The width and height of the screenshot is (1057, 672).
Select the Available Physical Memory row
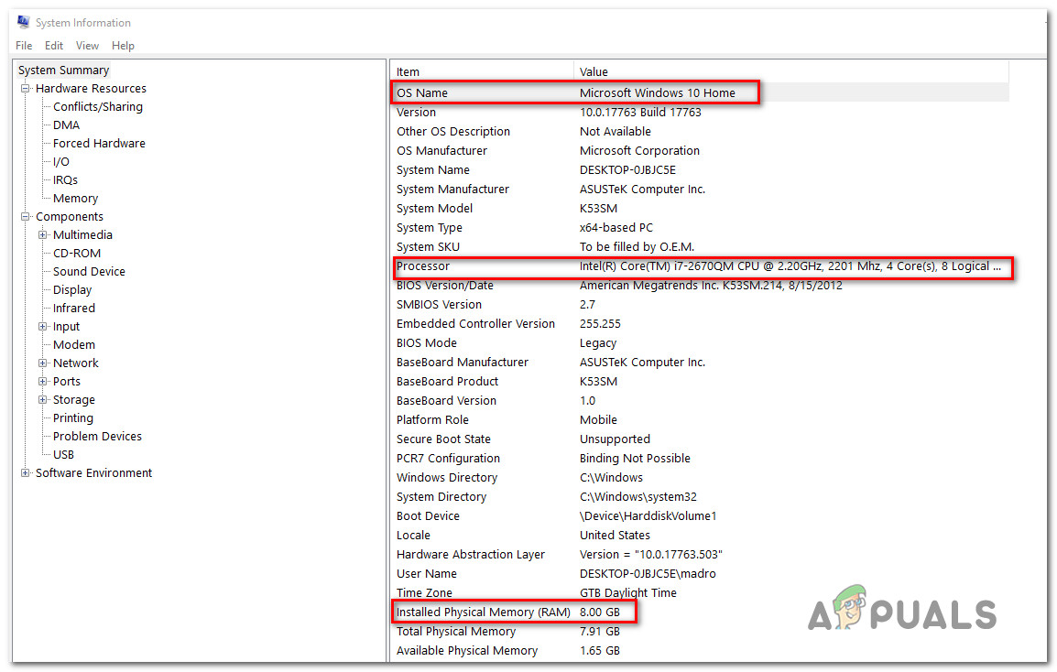click(x=700, y=650)
